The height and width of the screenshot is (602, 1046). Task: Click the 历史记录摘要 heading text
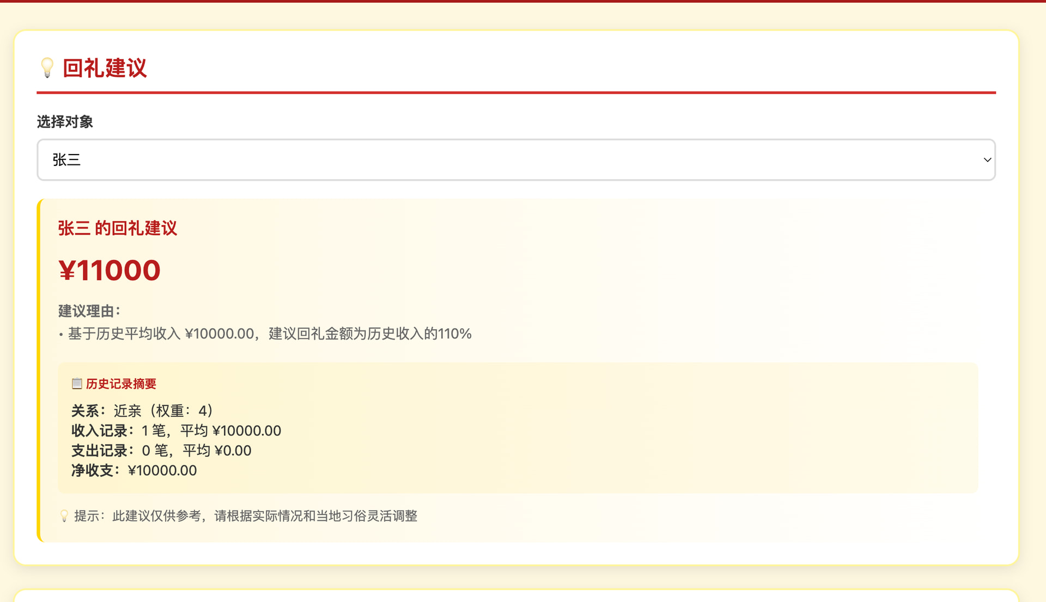(x=121, y=384)
